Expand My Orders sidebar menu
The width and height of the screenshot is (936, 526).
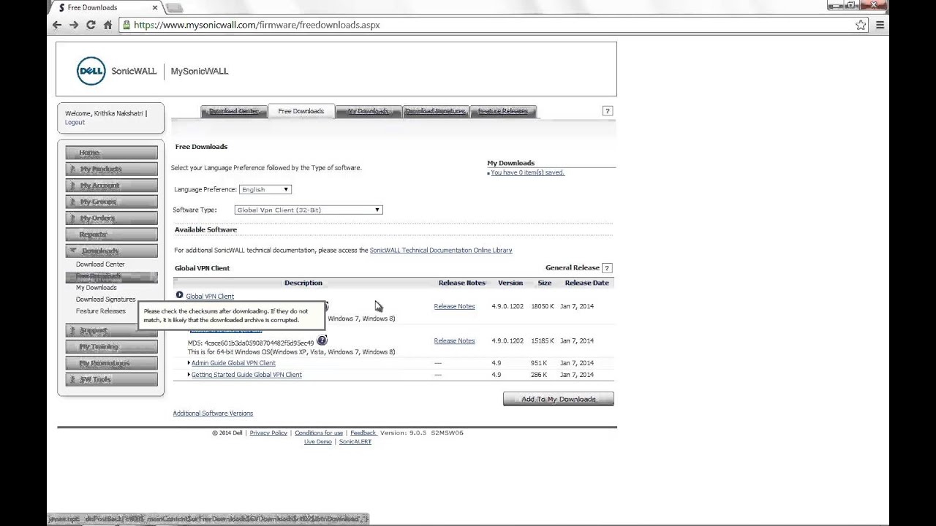point(111,218)
